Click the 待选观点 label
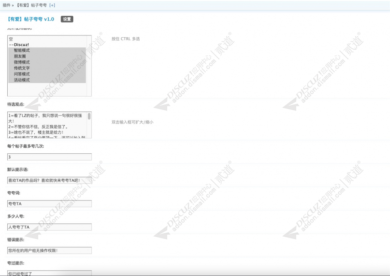This screenshot has height=276, width=390. pos(16,104)
